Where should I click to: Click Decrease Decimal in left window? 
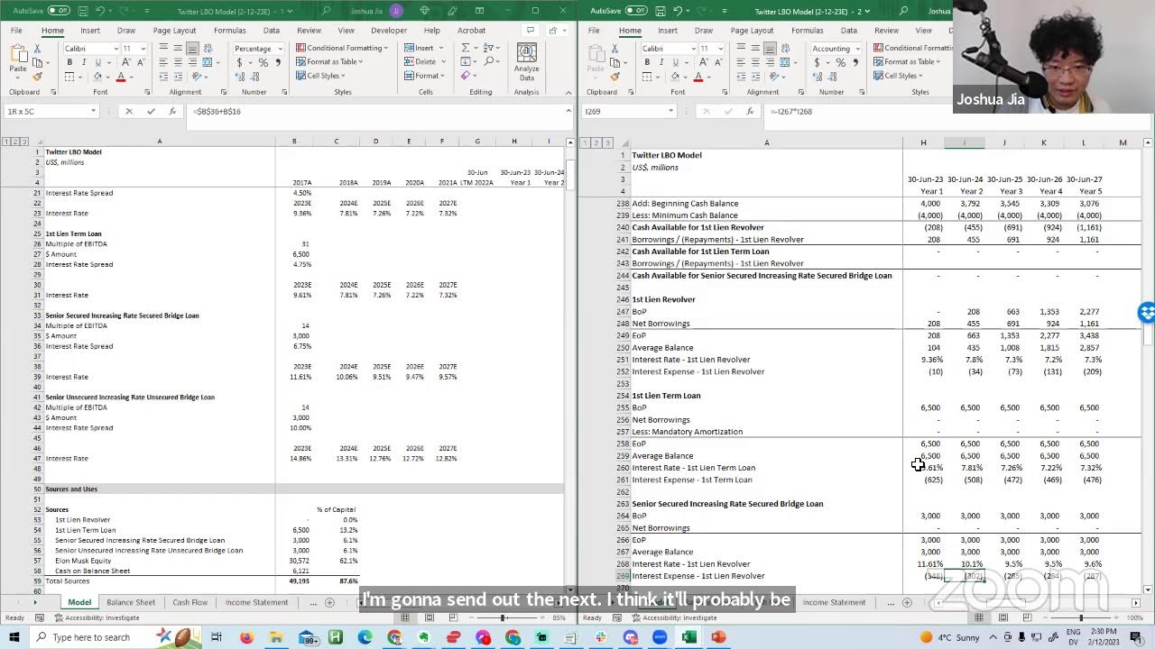coord(254,77)
